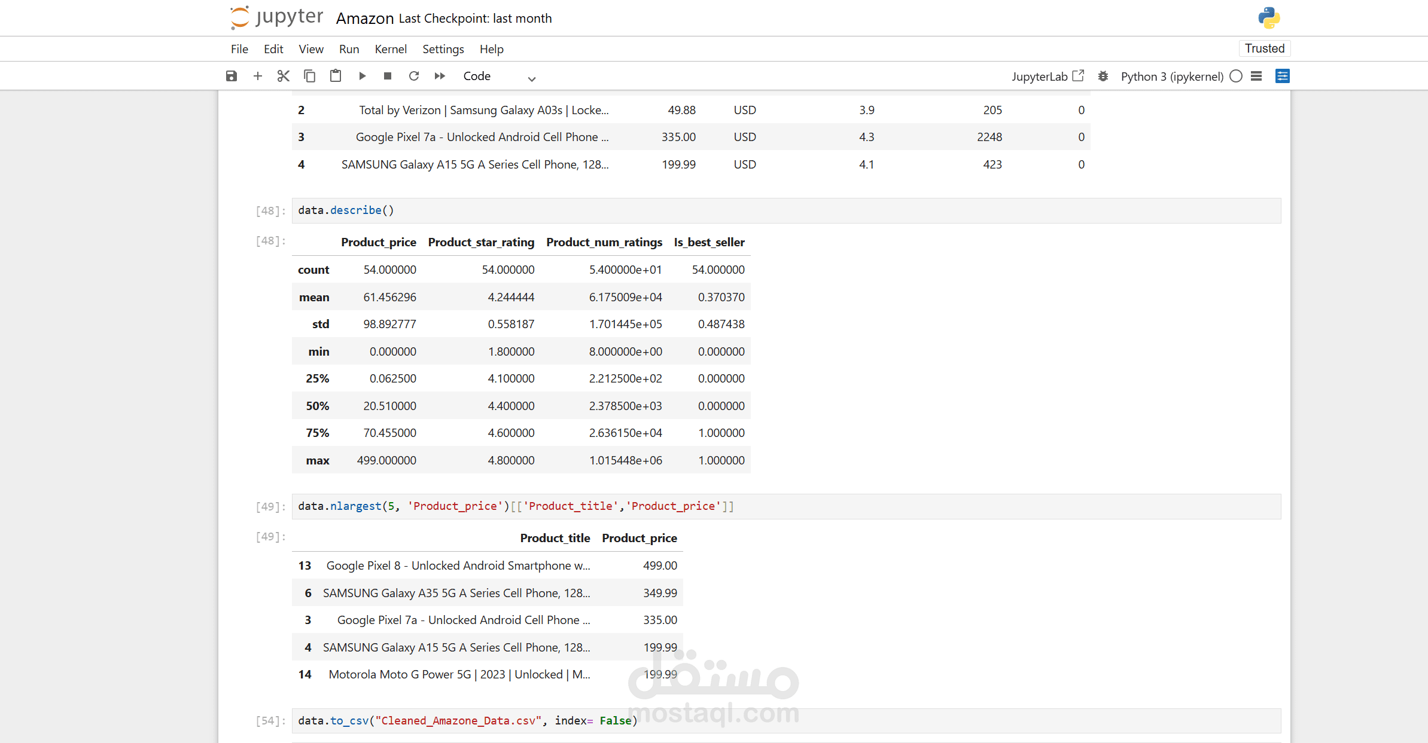
Task: Copy the selected cell
Action: tap(309, 76)
